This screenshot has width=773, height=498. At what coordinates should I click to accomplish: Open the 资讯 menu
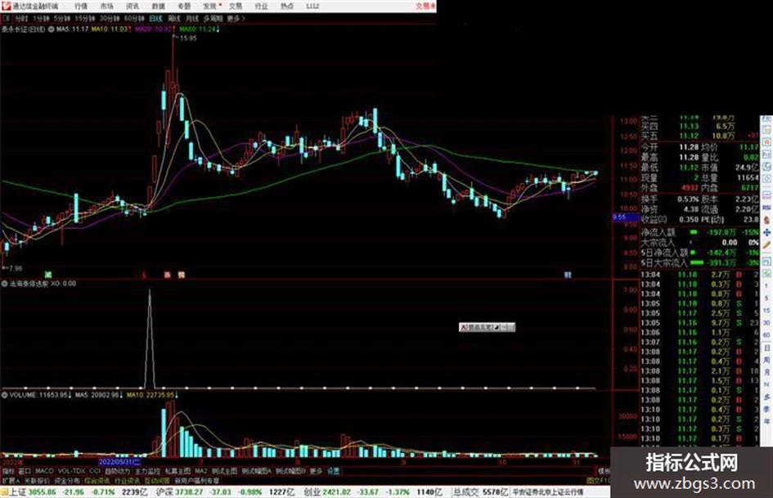click(x=133, y=7)
